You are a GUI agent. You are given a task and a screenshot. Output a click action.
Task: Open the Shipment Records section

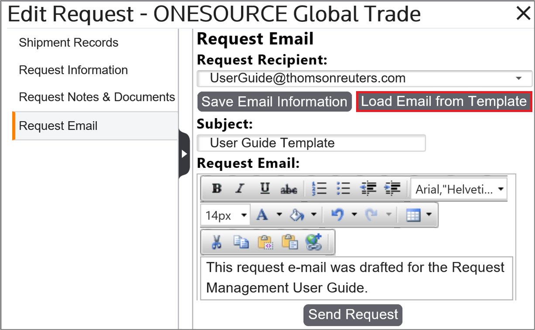click(x=69, y=43)
